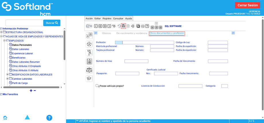Open the graduation cap education side icon

click(x=89, y=78)
